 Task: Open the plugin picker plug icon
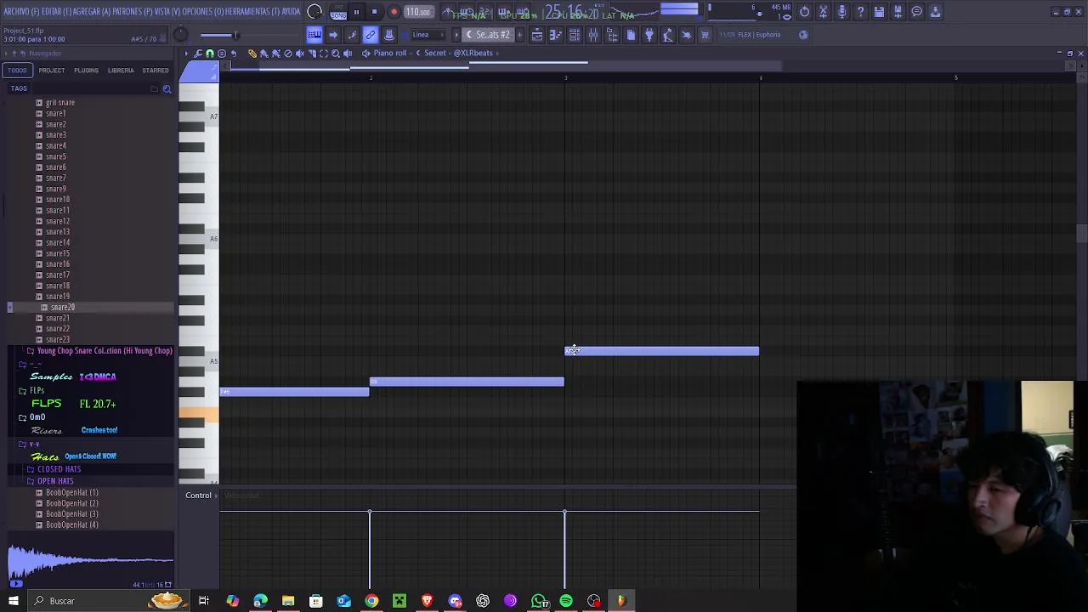(649, 35)
